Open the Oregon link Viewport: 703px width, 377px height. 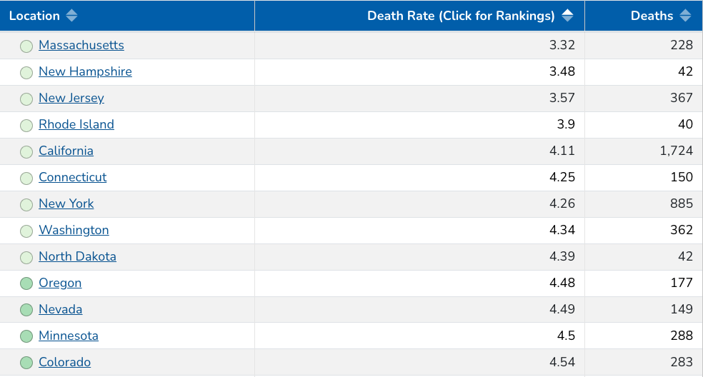pos(60,283)
